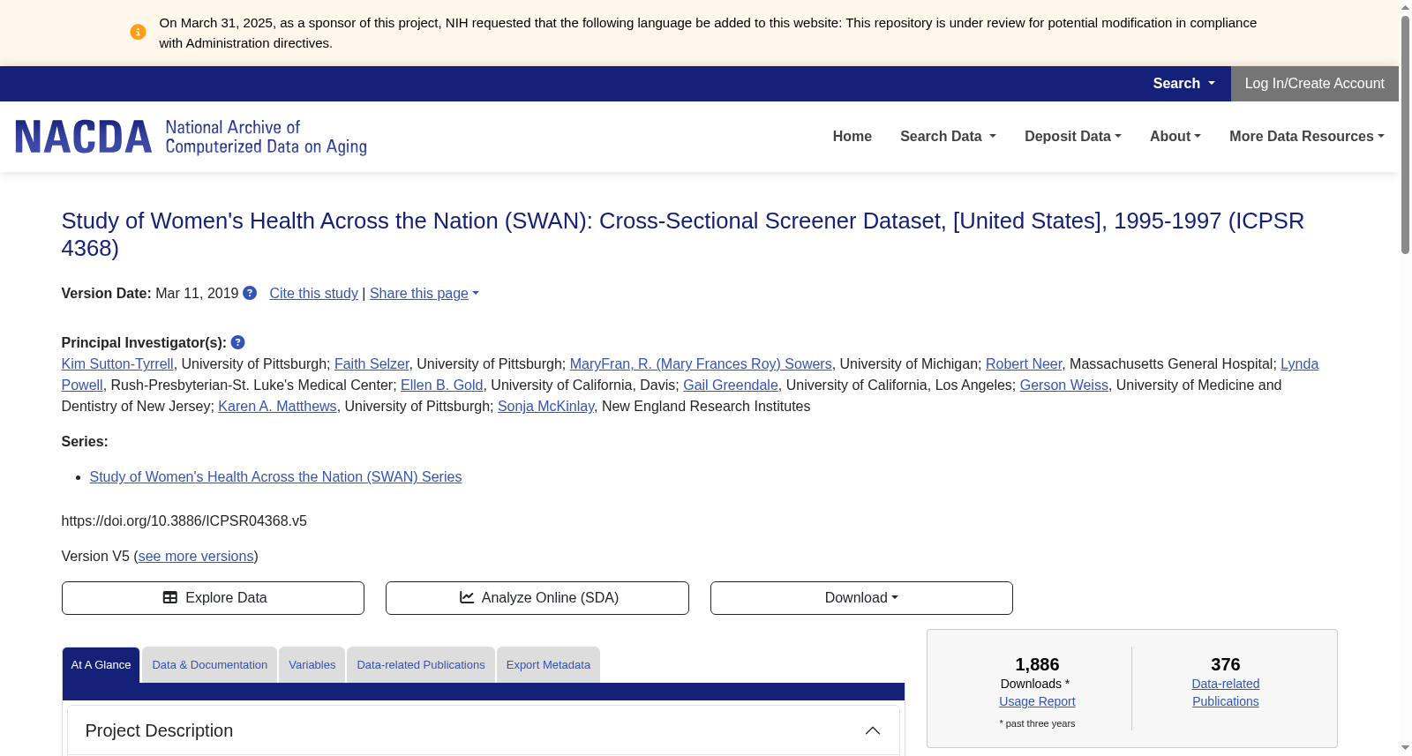Open Data-related Publications link in stats box
This screenshot has height=756, width=1412.
click(x=1226, y=692)
